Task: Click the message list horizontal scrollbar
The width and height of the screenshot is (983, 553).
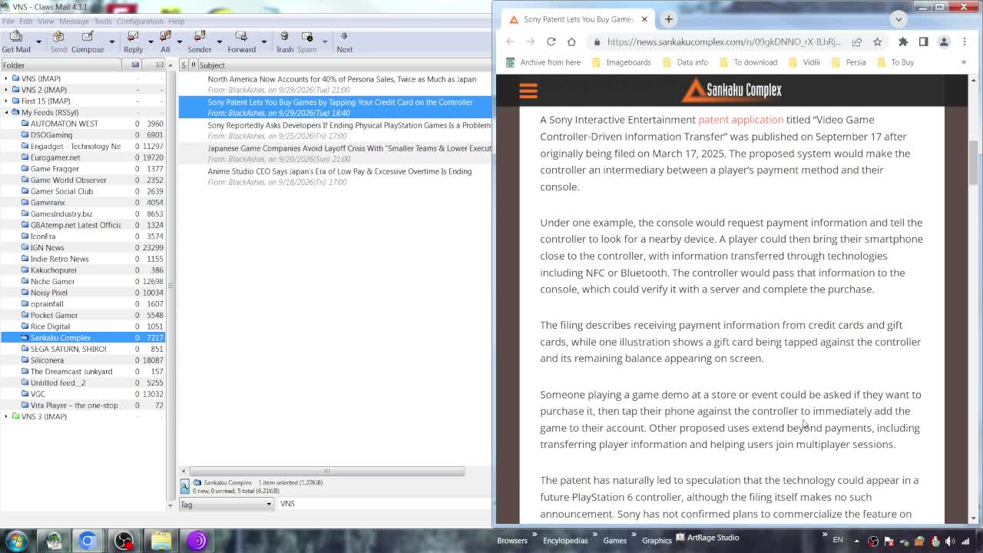Action: pos(326,471)
